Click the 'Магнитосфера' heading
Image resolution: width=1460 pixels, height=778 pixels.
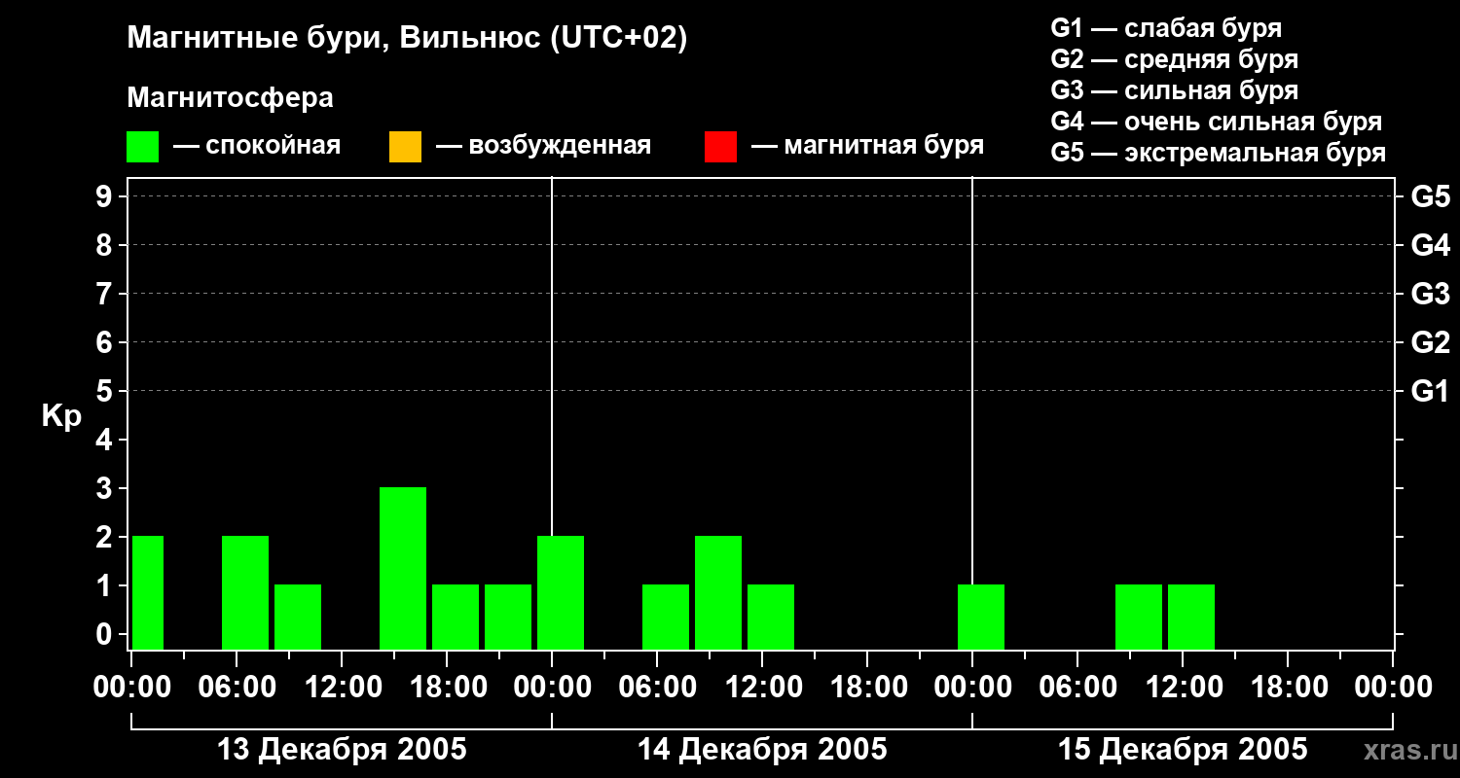pyautogui.click(x=230, y=98)
